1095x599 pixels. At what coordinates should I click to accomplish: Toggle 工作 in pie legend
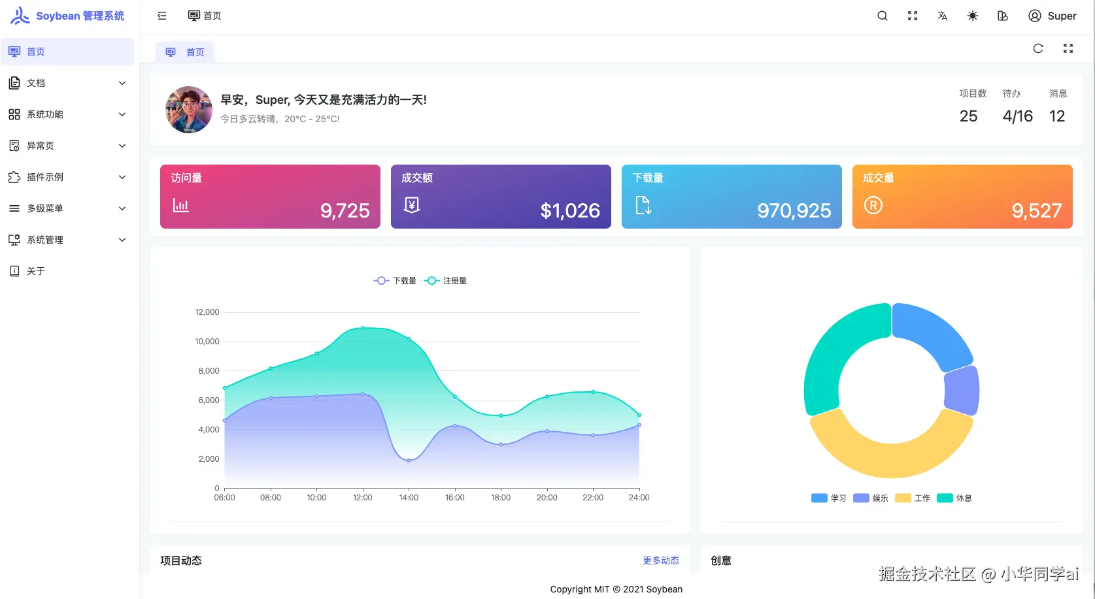[x=913, y=498]
